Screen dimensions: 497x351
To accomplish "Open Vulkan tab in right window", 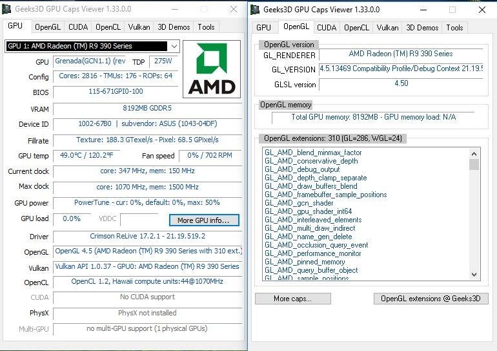I will click(x=388, y=28).
